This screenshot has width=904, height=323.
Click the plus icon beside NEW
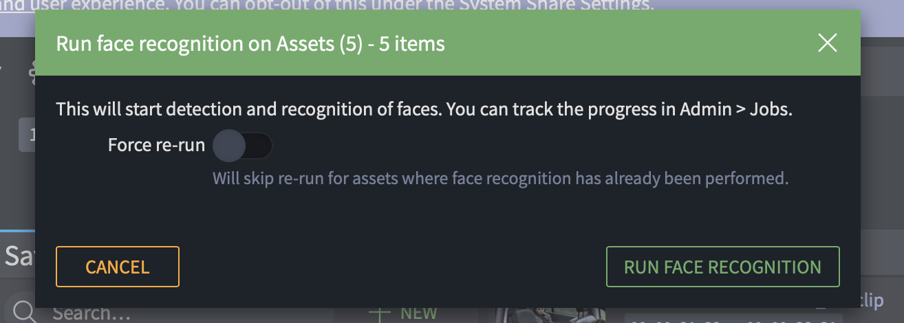coord(379,313)
